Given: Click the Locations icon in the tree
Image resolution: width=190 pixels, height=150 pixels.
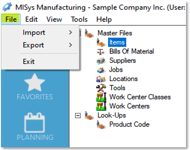Looking at the screenshot, I should [101, 79].
